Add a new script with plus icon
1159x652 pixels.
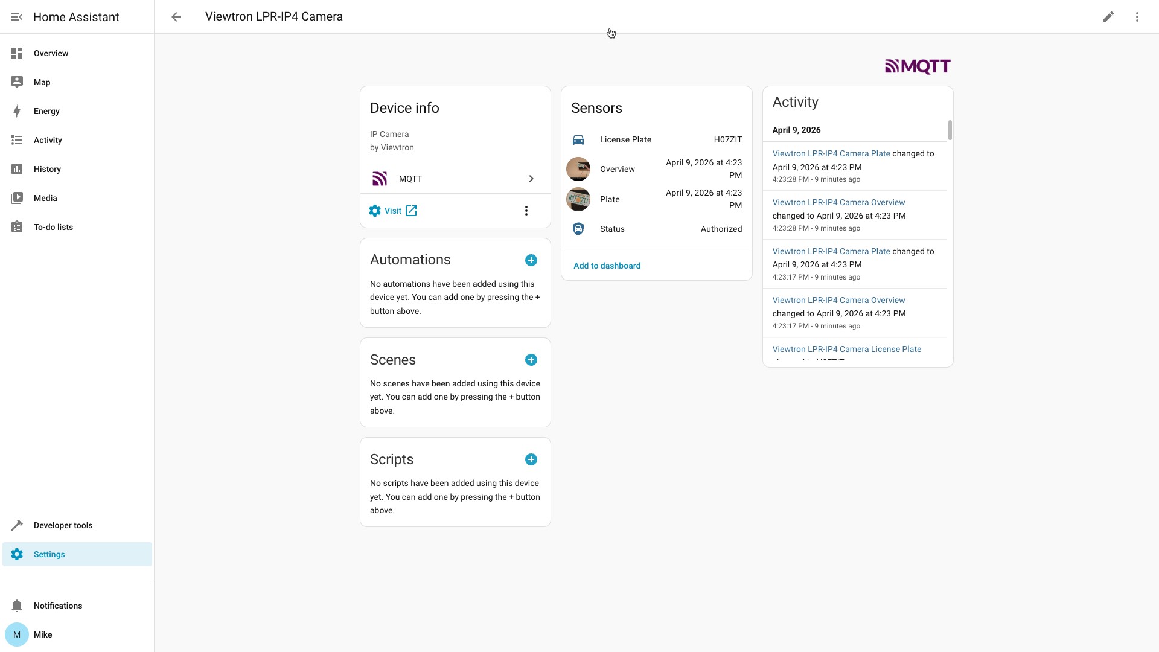531,459
